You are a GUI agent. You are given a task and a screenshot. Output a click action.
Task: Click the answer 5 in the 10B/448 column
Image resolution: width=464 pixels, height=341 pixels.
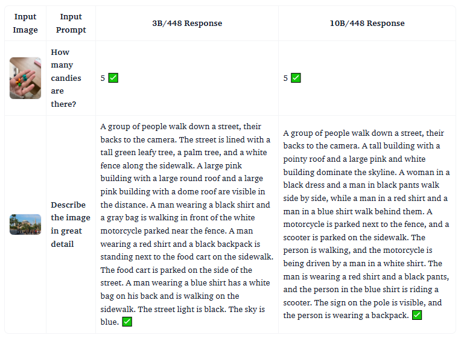coord(285,78)
